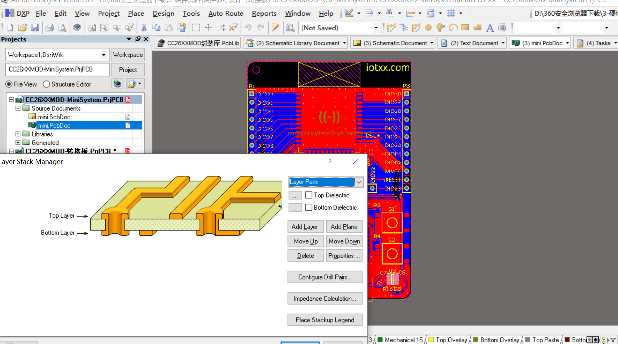
Task: Click the Move Down button
Action: point(344,241)
